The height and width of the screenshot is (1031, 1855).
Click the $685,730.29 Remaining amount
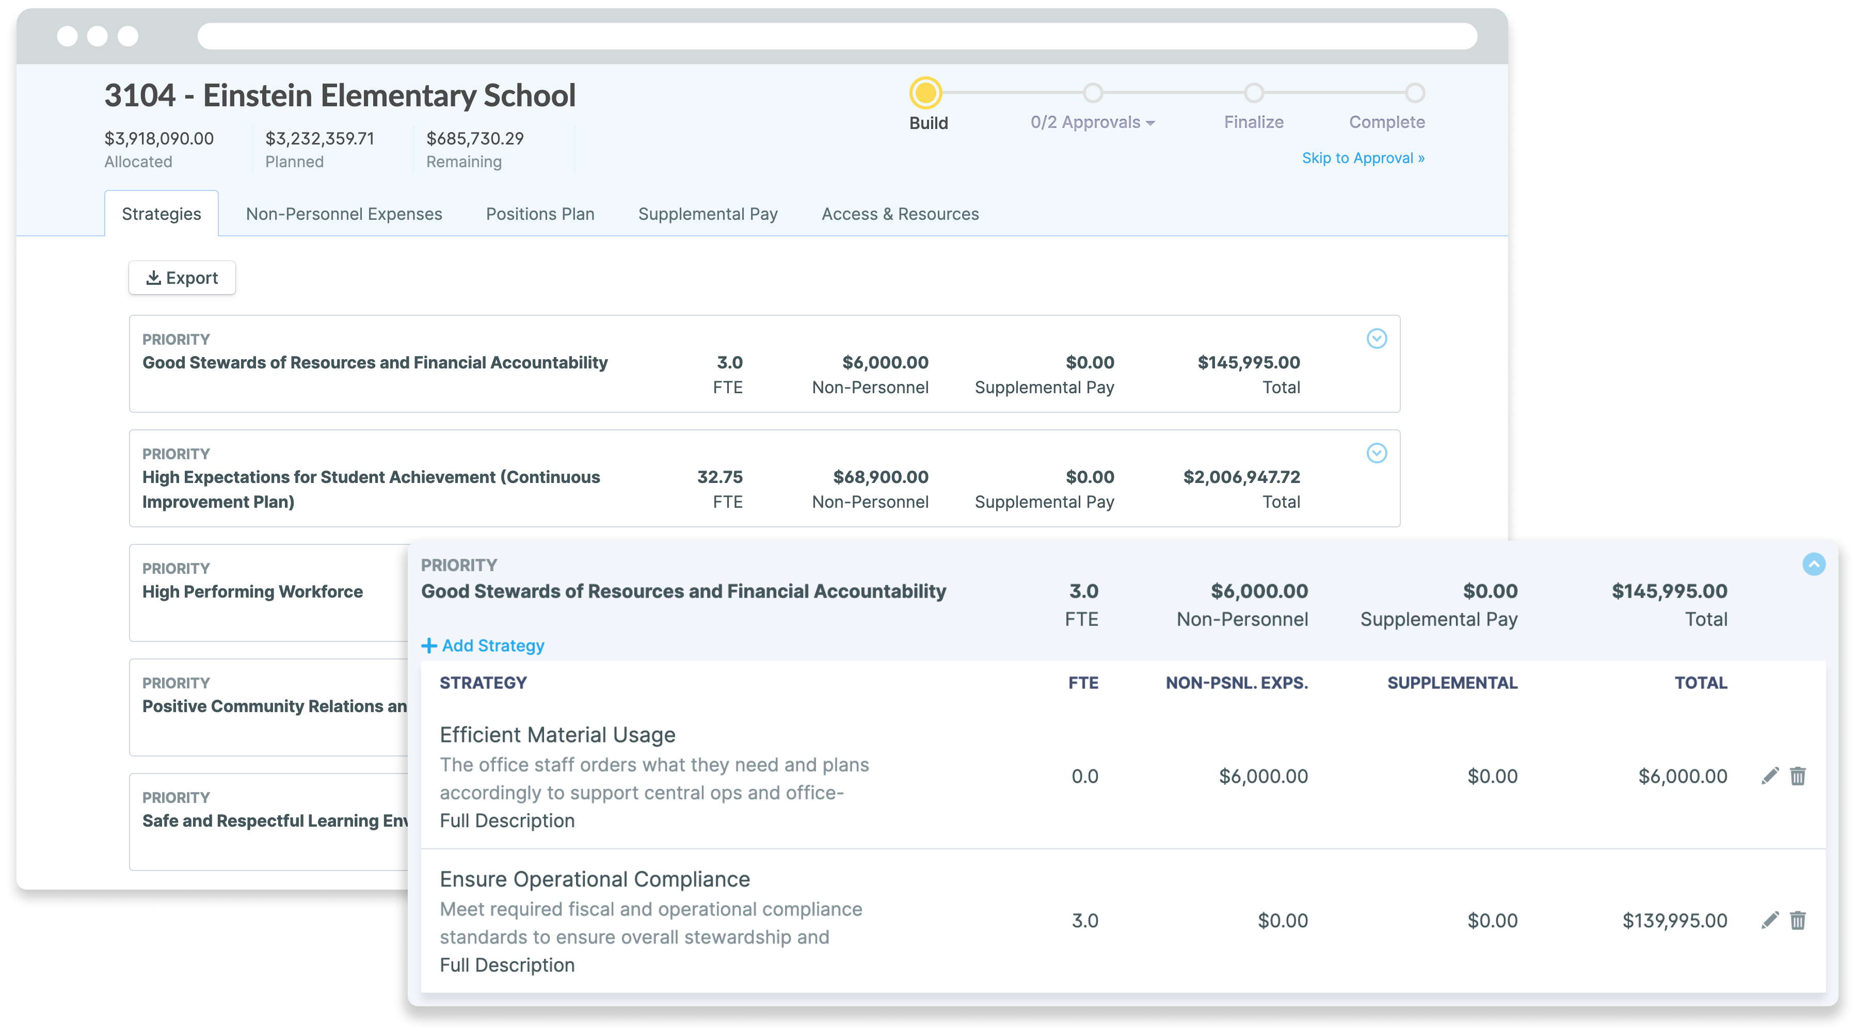[x=474, y=138]
